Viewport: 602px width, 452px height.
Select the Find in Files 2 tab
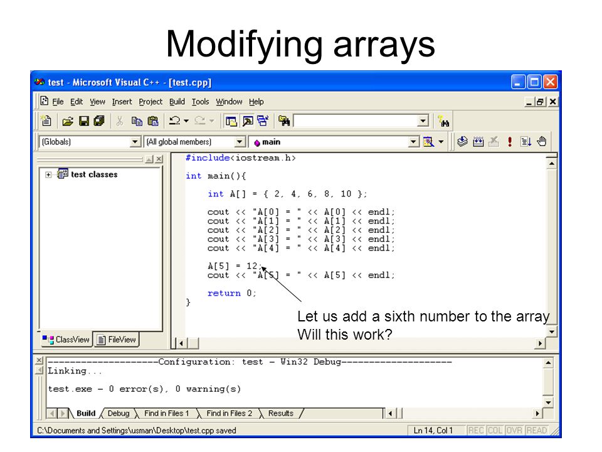pyautogui.click(x=230, y=413)
